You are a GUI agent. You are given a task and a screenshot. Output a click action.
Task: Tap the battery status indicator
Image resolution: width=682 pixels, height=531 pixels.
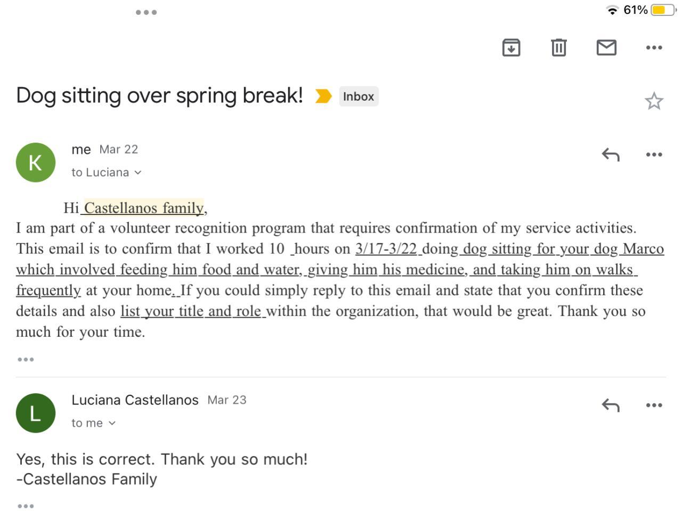tap(662, 10)
